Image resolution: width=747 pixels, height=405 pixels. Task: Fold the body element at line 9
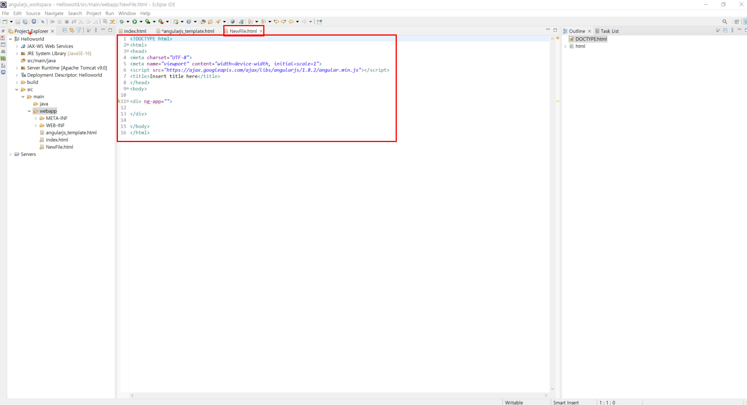pyautogui.click(x=128, y=89)
